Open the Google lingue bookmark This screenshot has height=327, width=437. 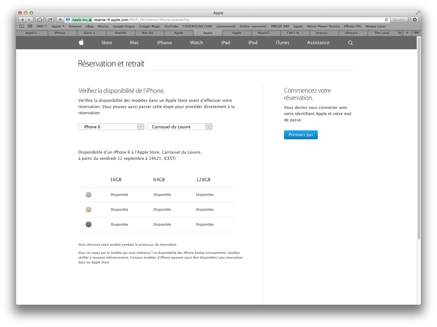coord(124,26)
